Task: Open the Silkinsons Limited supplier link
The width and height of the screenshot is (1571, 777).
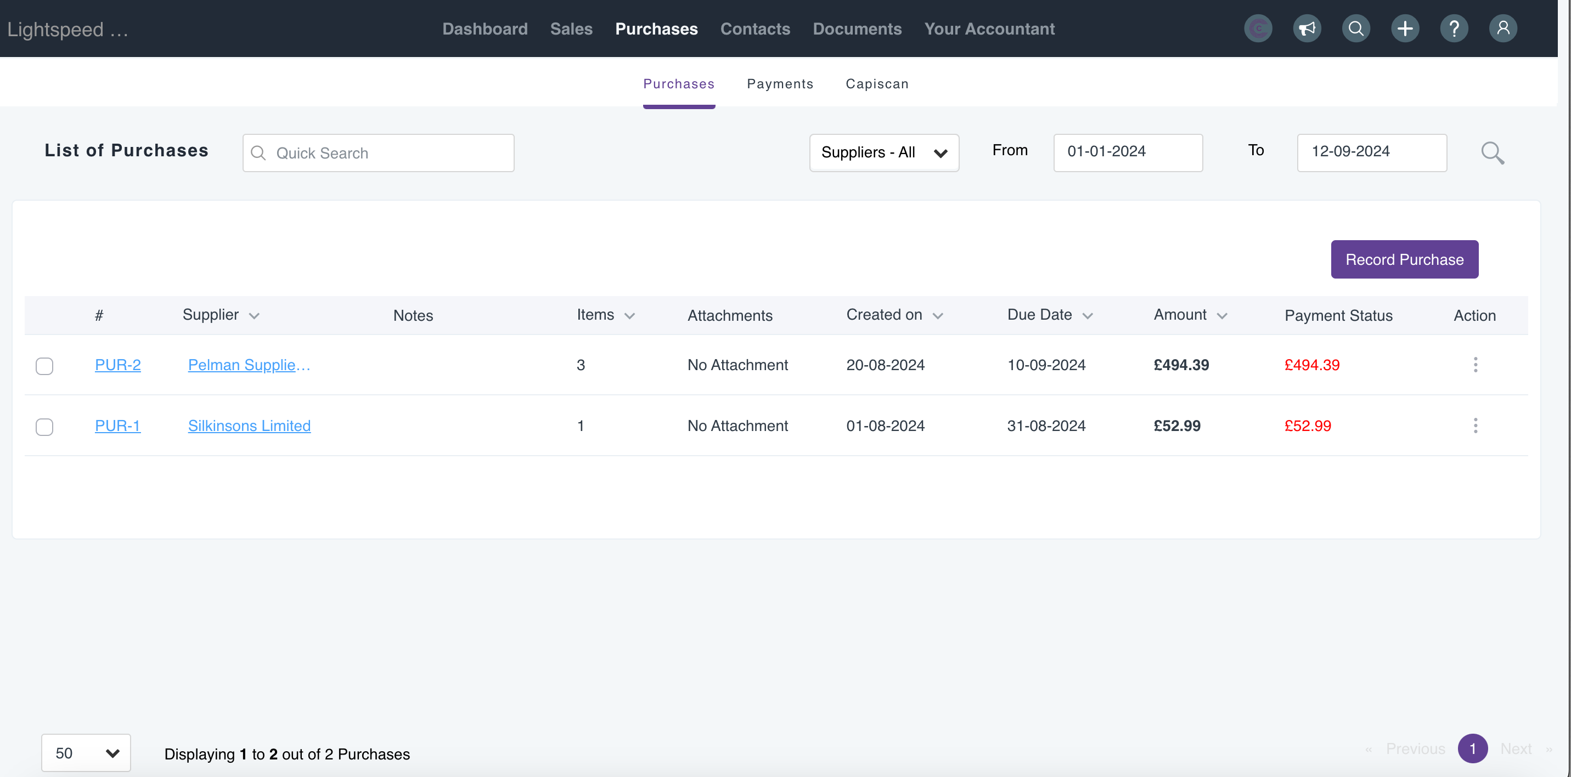Action: coord(249,426)
